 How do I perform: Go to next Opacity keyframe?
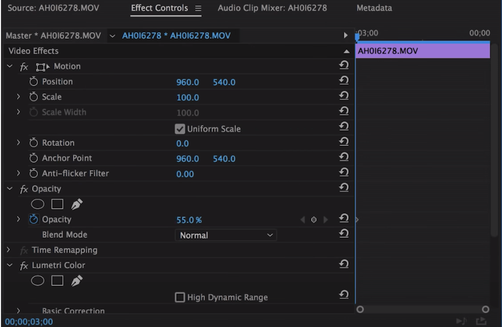[325, 220]
